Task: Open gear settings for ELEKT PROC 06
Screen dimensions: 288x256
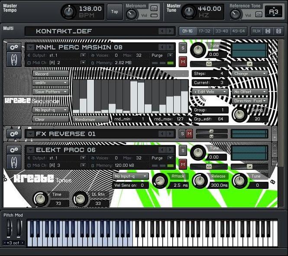Action: 14,150
